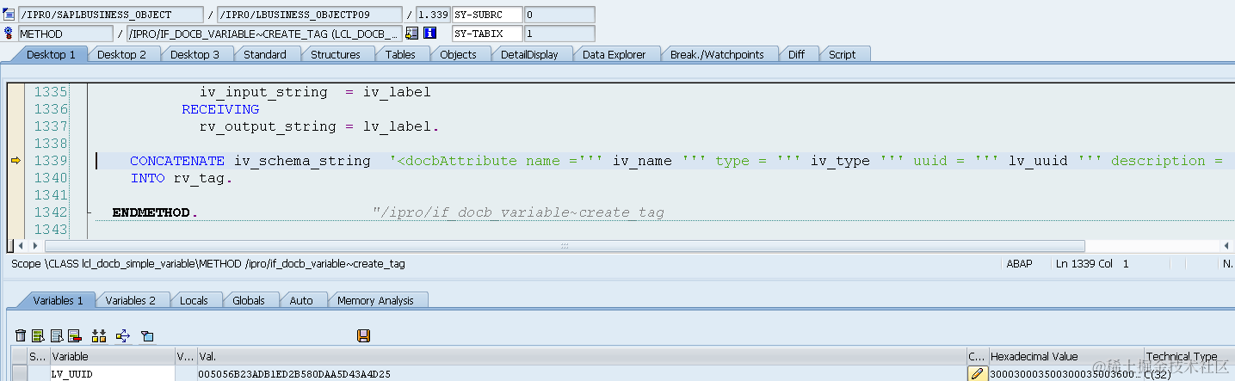The image size is (1235, 381).
Task: Switch to the Variables 2 tab
Action: click(x=131, y=300)
